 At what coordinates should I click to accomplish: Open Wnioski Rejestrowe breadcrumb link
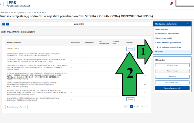click(17, 13)
